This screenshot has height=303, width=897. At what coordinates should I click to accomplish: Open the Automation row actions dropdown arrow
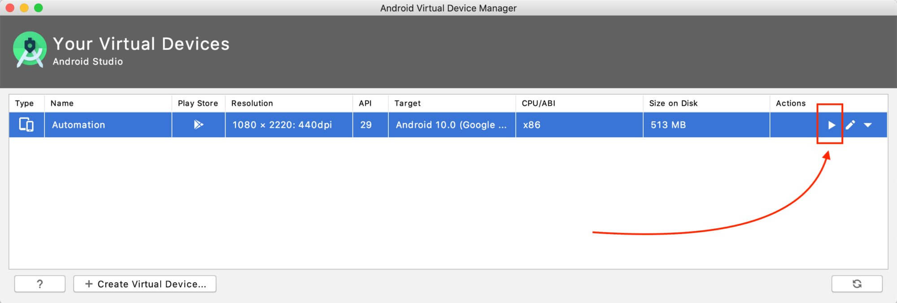868,125
